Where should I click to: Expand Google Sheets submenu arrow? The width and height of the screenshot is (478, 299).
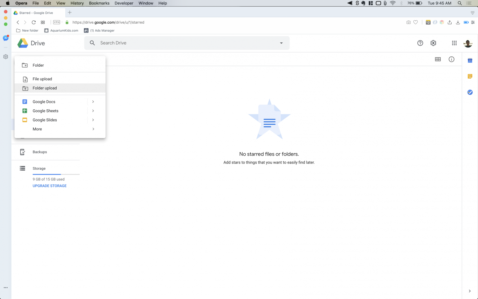93,111
